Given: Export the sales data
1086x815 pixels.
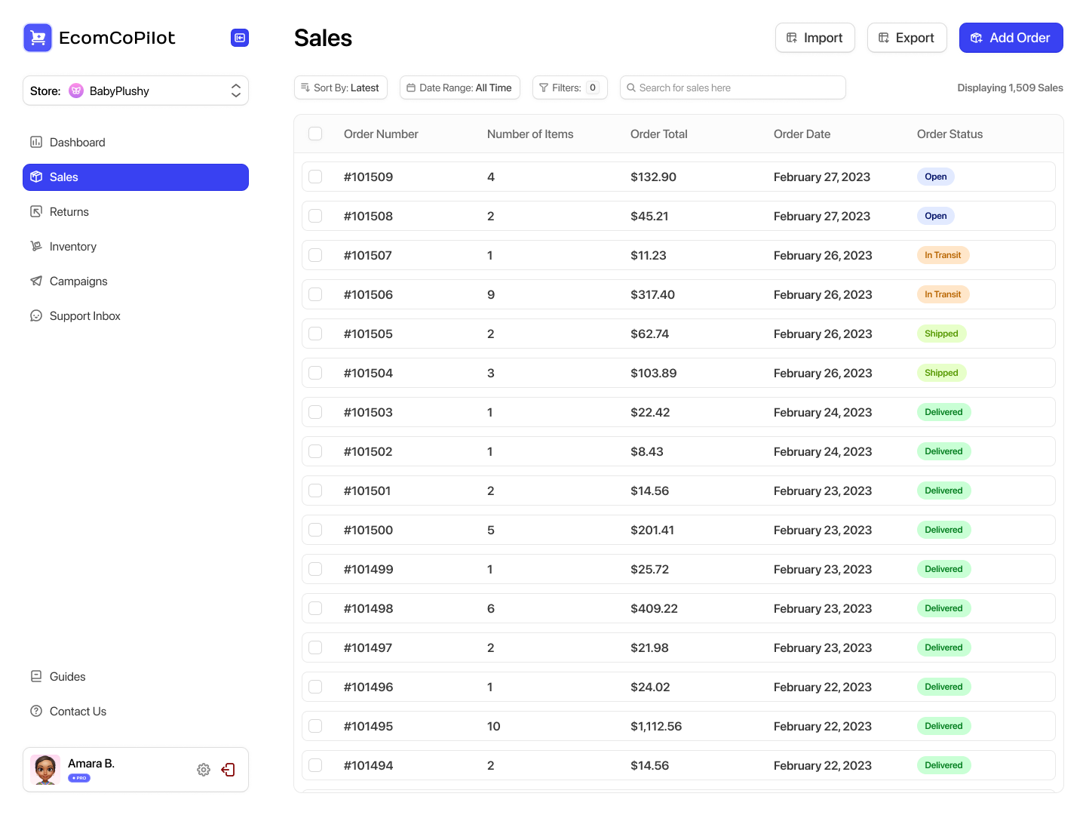Looking at the screenshot, I should [907, 37].
